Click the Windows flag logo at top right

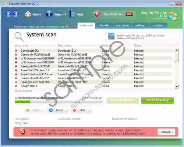tap(173, 16)
